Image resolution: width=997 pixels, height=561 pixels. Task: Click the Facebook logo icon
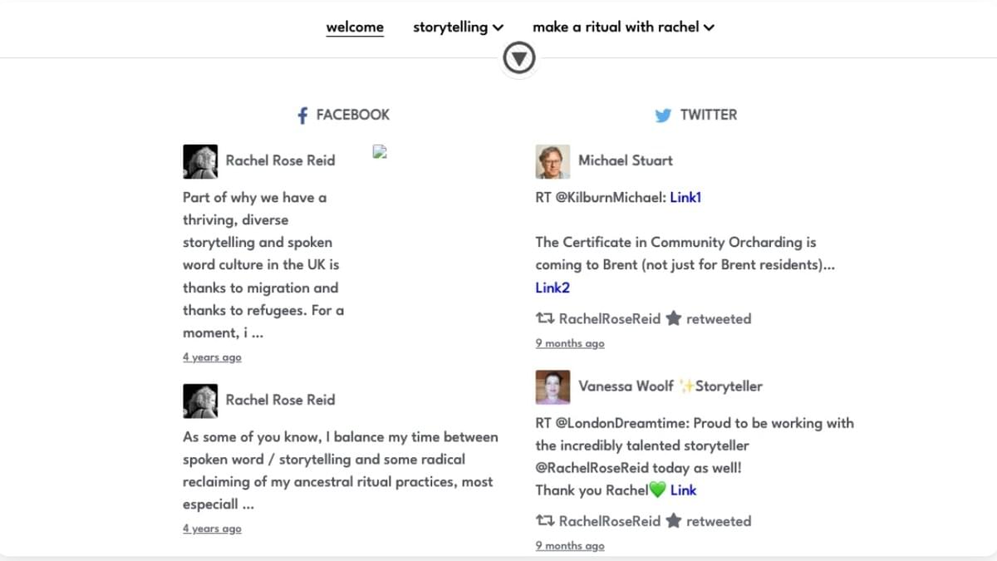302,116
